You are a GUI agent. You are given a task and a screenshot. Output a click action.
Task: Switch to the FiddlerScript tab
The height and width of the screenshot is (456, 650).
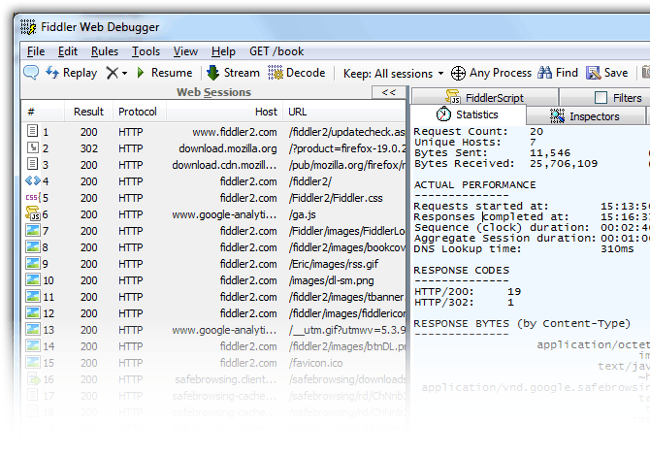click(484, 97)
